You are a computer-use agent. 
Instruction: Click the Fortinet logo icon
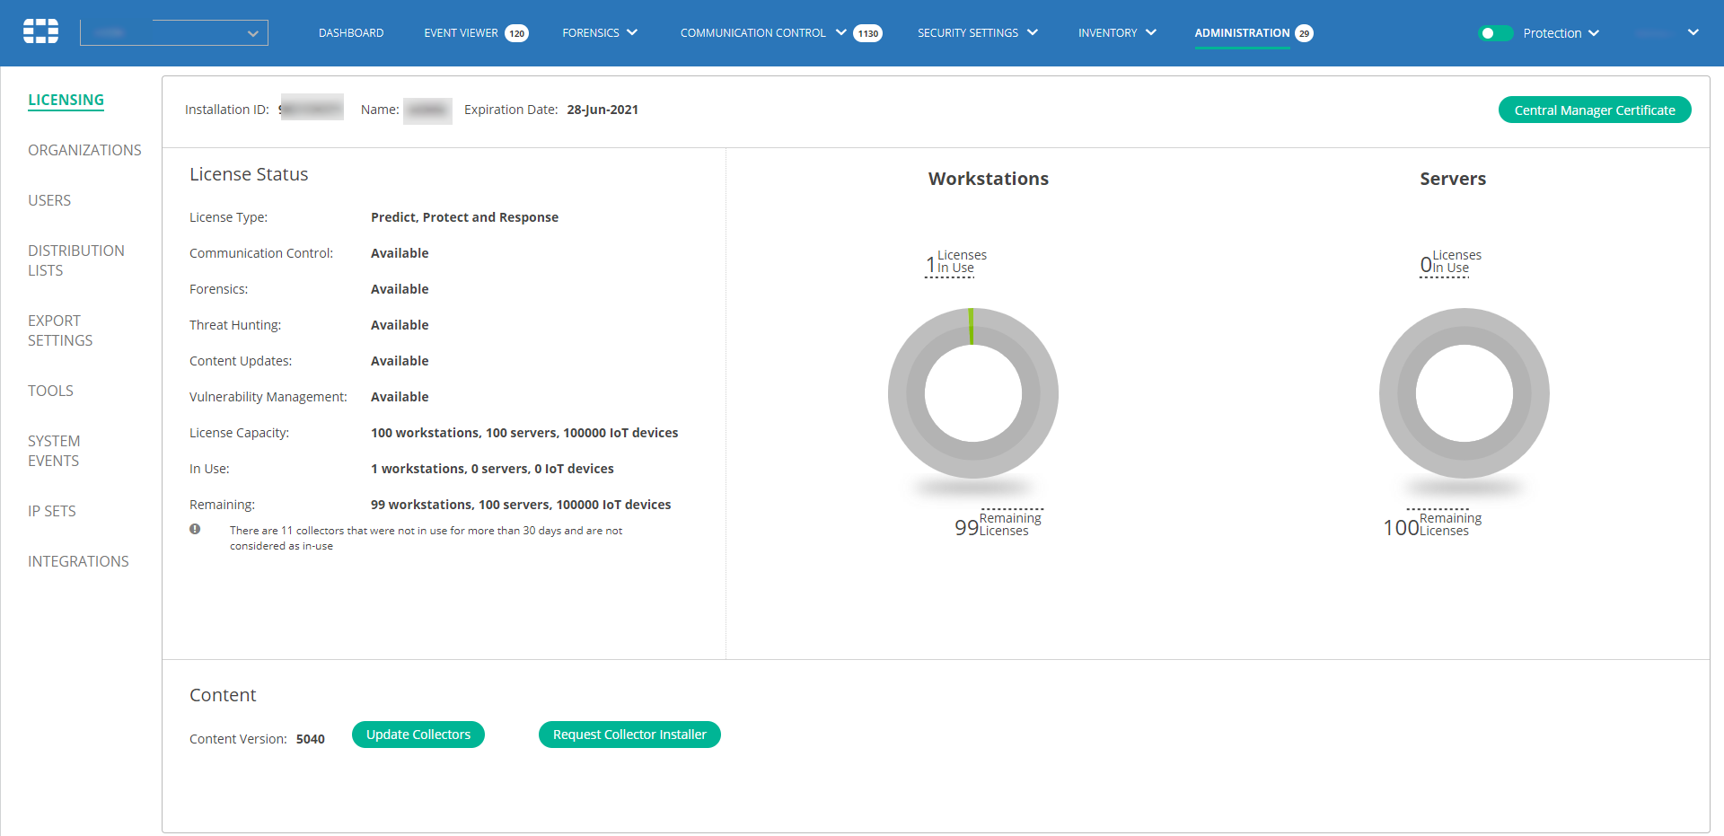[40, 31]
